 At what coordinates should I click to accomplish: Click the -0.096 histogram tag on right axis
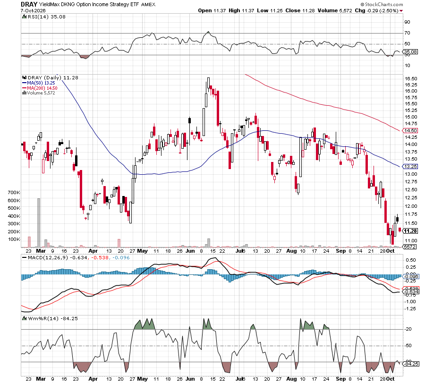[x=411, y=277]
